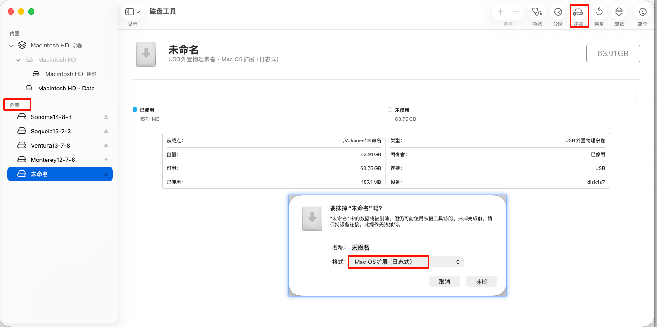Open the Partition (分区) tool
Viewport: 657px width, 327px height.
coord(558,12)
